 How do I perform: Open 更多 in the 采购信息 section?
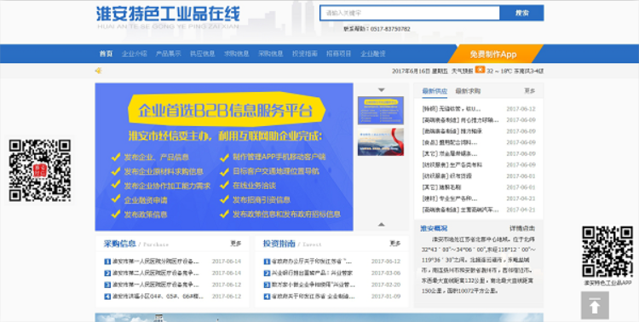point(235,244)
